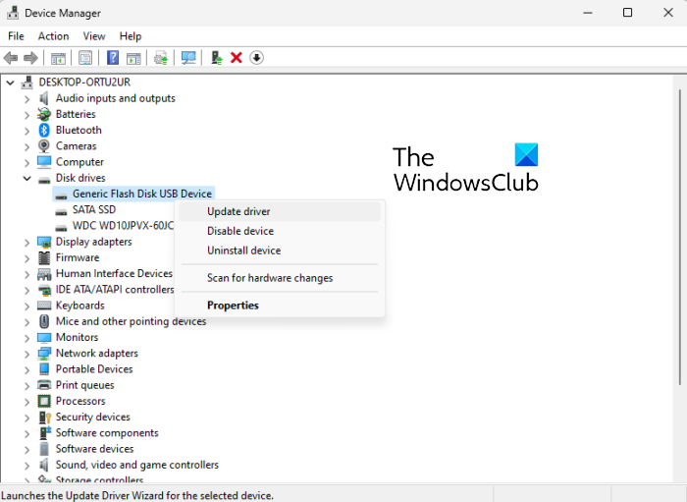Click the Keyboards category icon
This screenshot has width=687, height=502.
click(44, 306)
